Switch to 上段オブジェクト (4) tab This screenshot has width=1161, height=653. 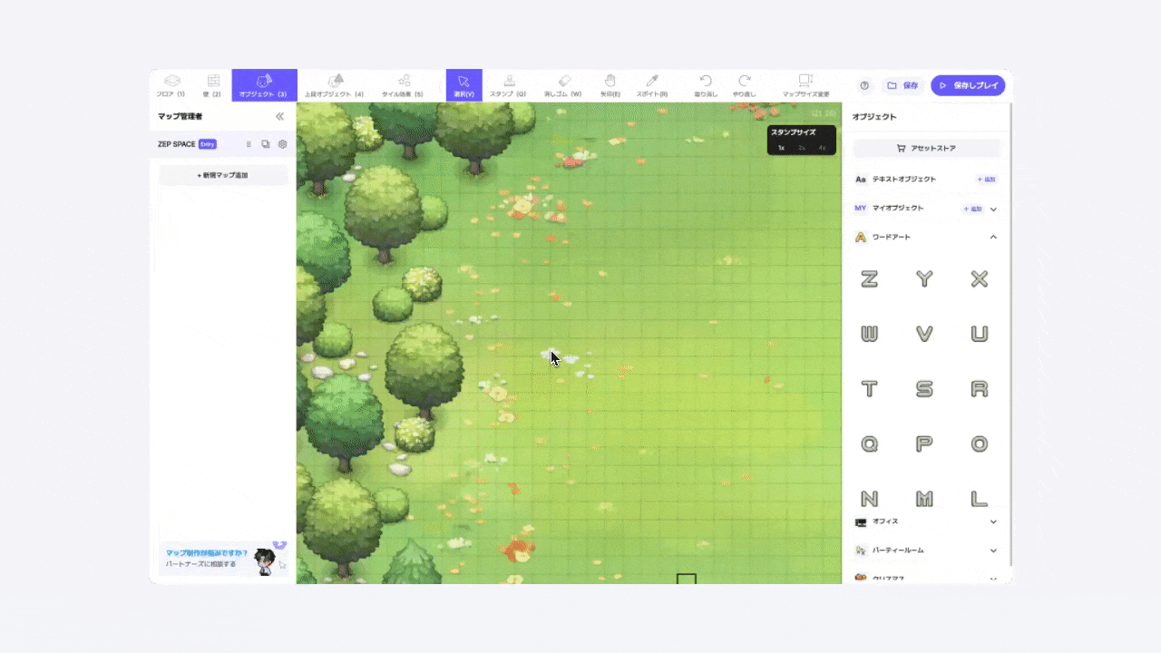pyautogui.click(x=335, y=85)
